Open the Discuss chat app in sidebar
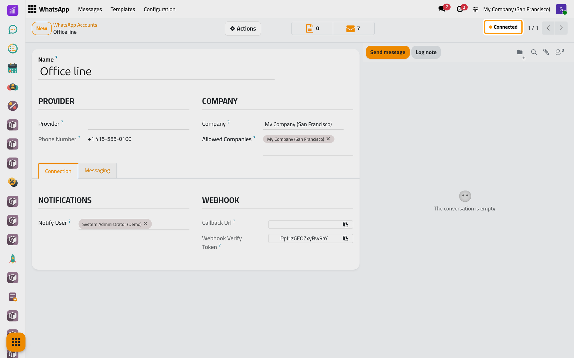The height and width of the screenshot is (358, 574). (x=13, y=29)
